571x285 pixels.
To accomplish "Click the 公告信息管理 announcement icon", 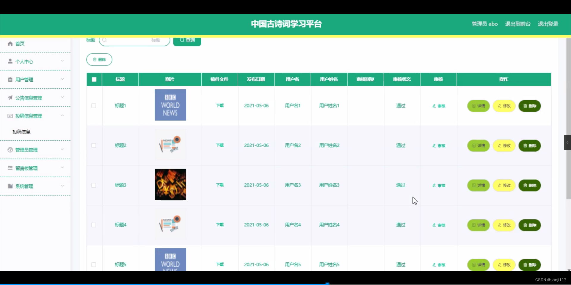I will (x=10, y=98).
